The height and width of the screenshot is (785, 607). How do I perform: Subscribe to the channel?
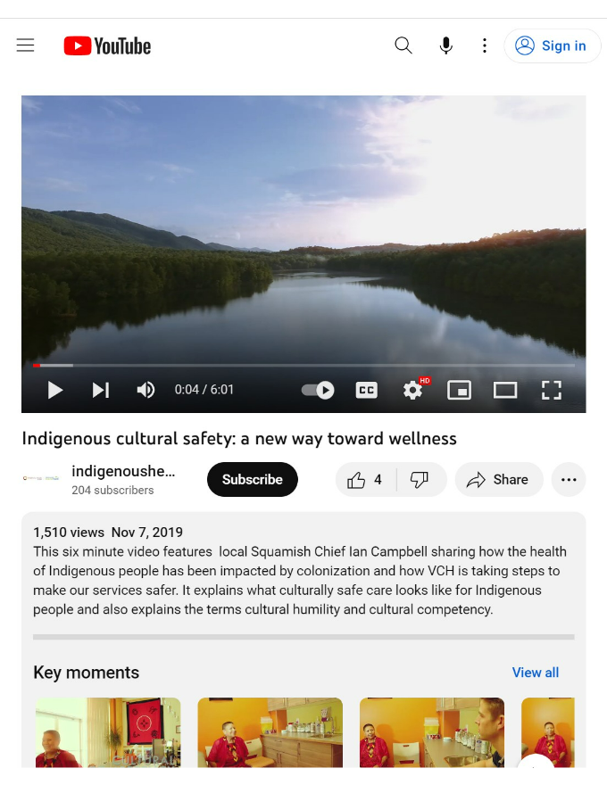point(253,480)
